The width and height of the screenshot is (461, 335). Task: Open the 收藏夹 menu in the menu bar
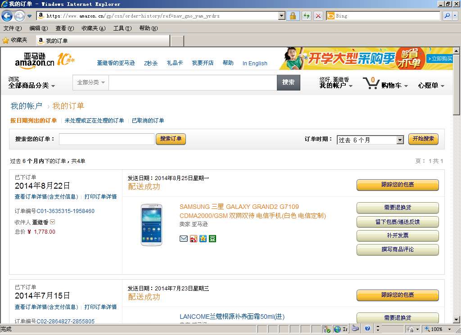94,28
